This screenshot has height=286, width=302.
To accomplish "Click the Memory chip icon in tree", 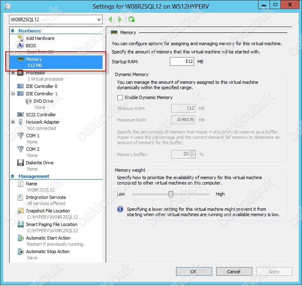I will point(21,59).
